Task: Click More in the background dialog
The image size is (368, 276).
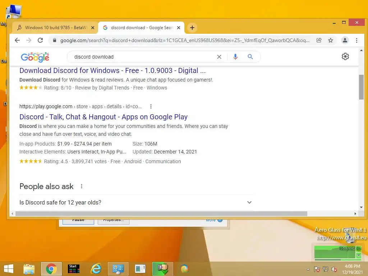Action: [x=214, y=221]
